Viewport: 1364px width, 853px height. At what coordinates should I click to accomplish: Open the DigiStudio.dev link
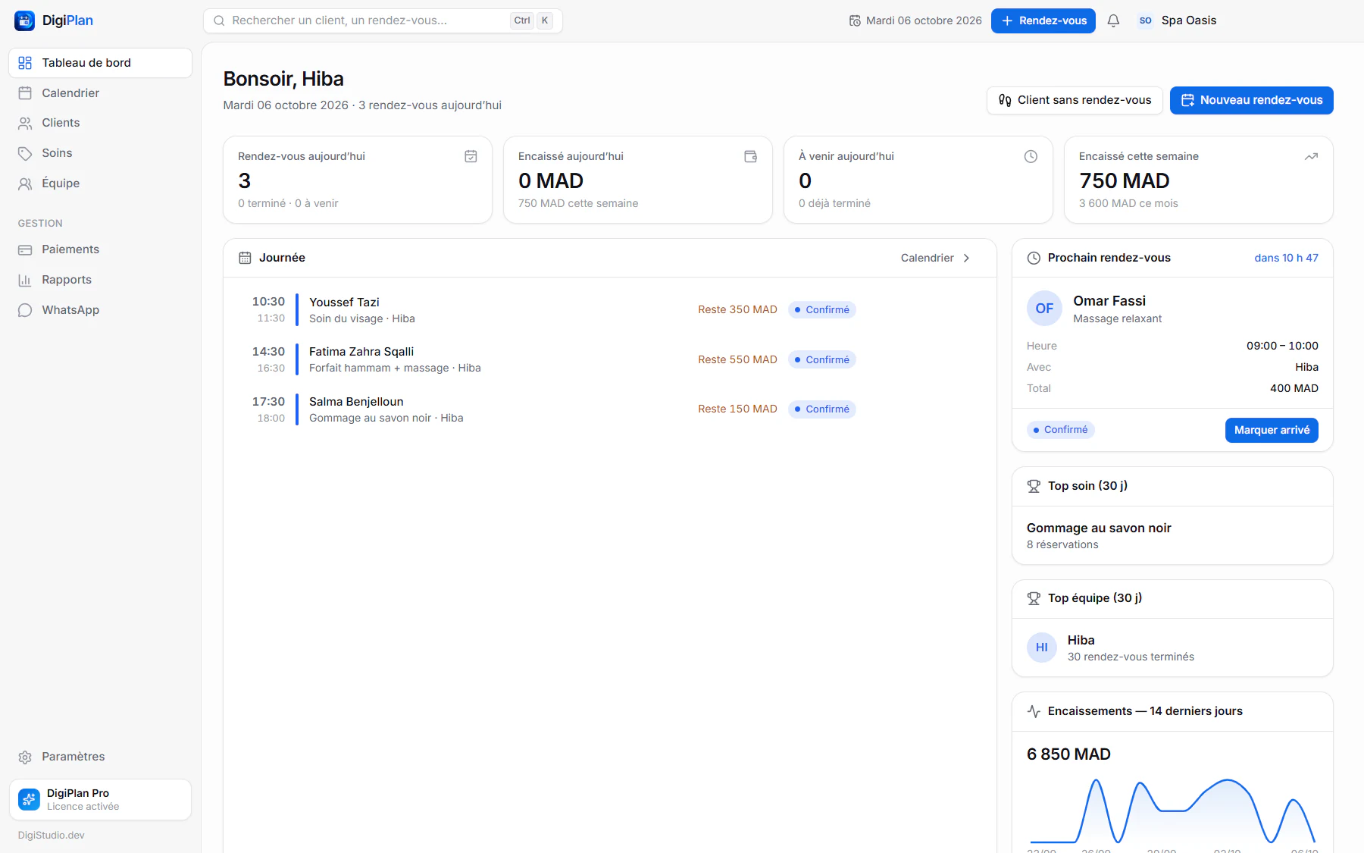coord(52,836)
